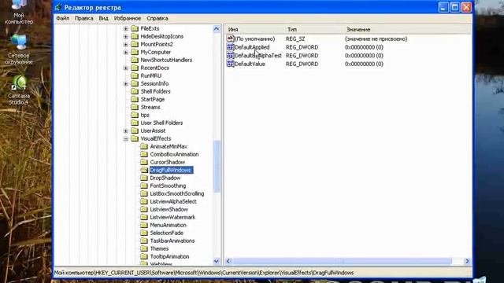Viewport: 504px width, 283px height.
Task: Click the ComboBoxAnimation folder icon
Action: (144, 154)
